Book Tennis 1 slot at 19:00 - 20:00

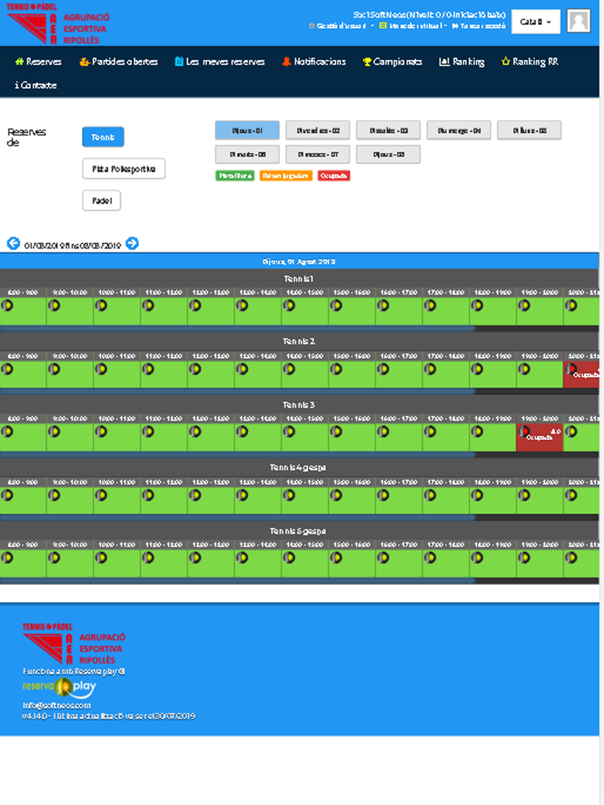(540, 311)
